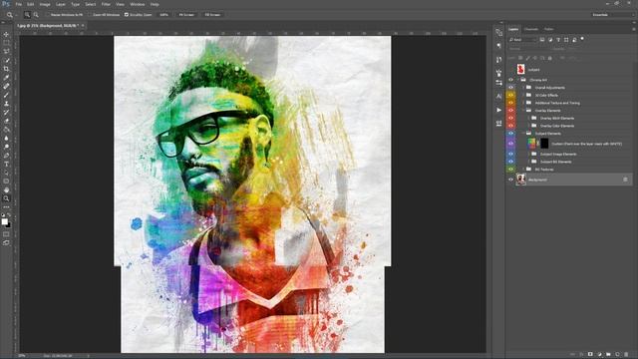Click the Fit Screen button
Screen dimensions: 638x359
(186, 15)
